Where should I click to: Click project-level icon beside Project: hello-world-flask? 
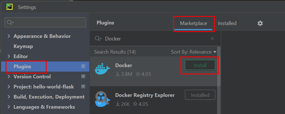[83, 87]
